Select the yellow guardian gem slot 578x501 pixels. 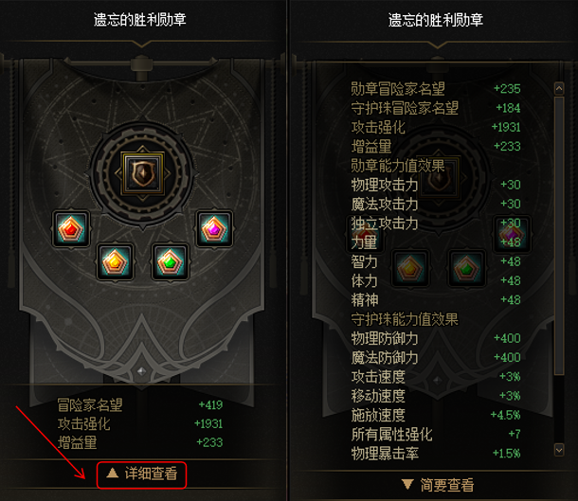click(x=115, y=261)
